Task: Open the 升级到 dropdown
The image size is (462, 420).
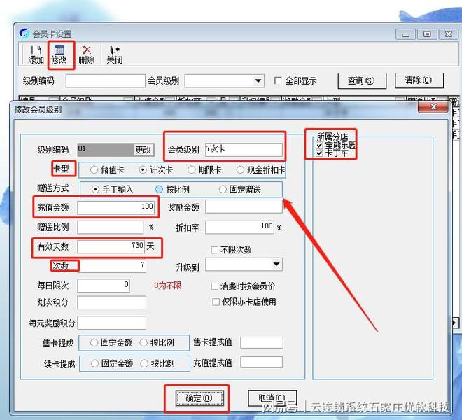Action: 276,265
